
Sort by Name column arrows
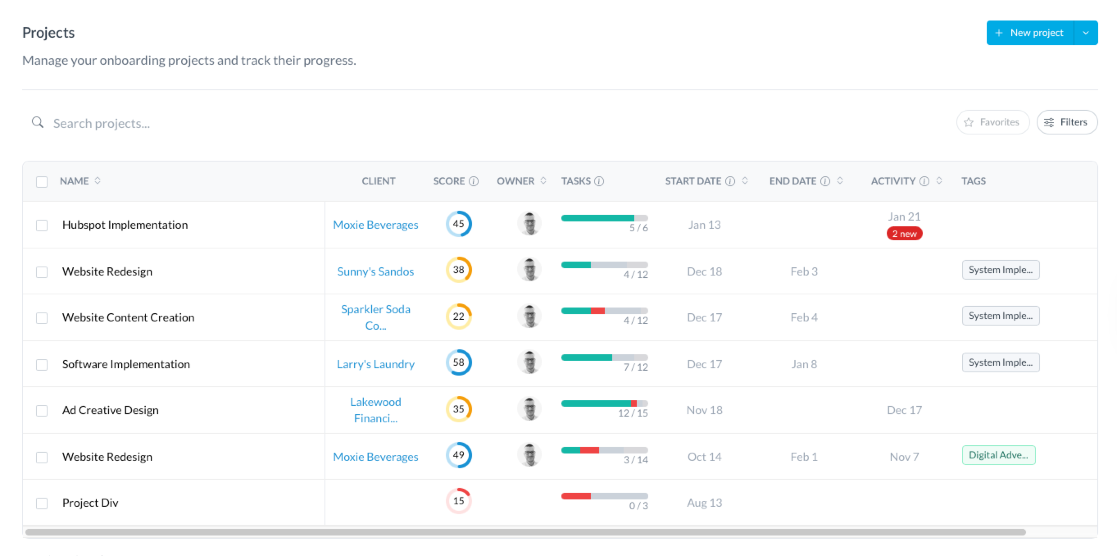click(x=98, y=180)
